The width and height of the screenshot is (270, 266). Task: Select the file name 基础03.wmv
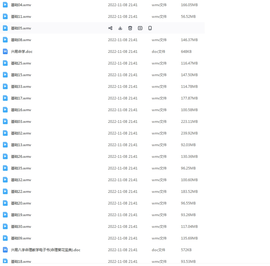tap(21, 122)
